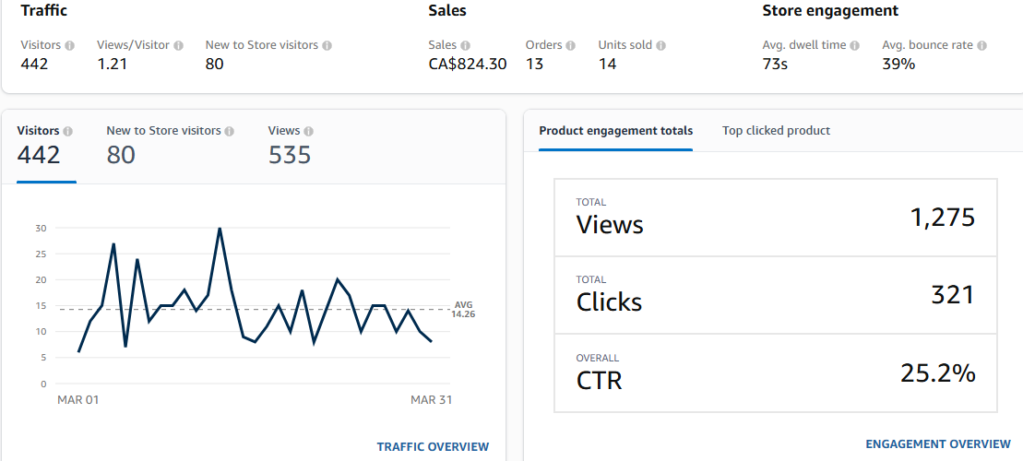Open the TRAFFIC OVERVIEW link
Screen dimensions: 1023x461
(433, 446)
